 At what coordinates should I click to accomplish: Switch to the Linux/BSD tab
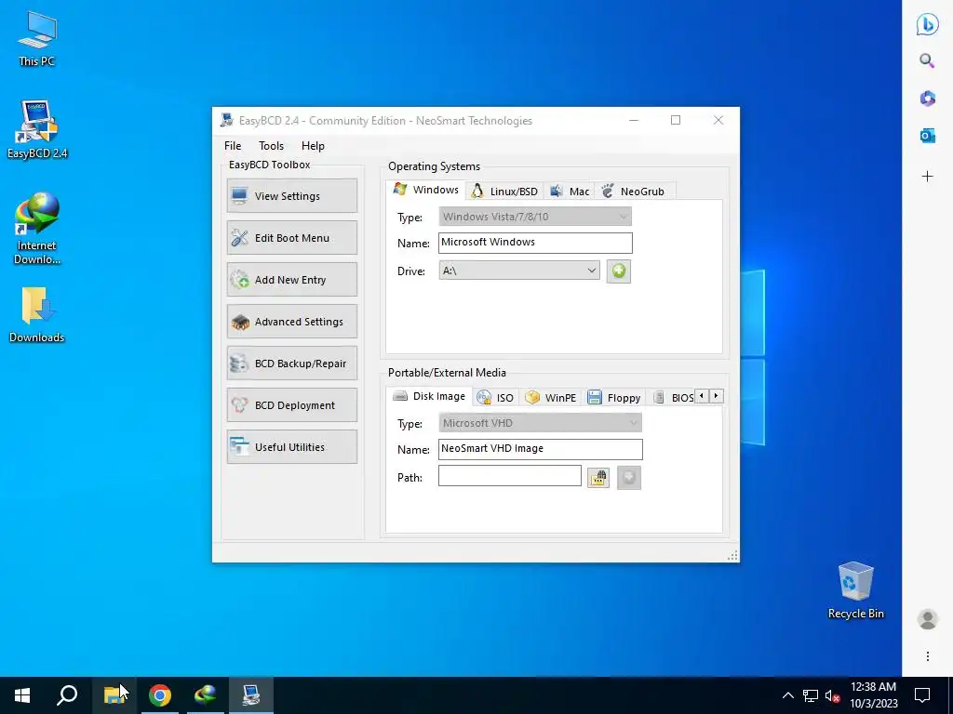coord(505,192)
